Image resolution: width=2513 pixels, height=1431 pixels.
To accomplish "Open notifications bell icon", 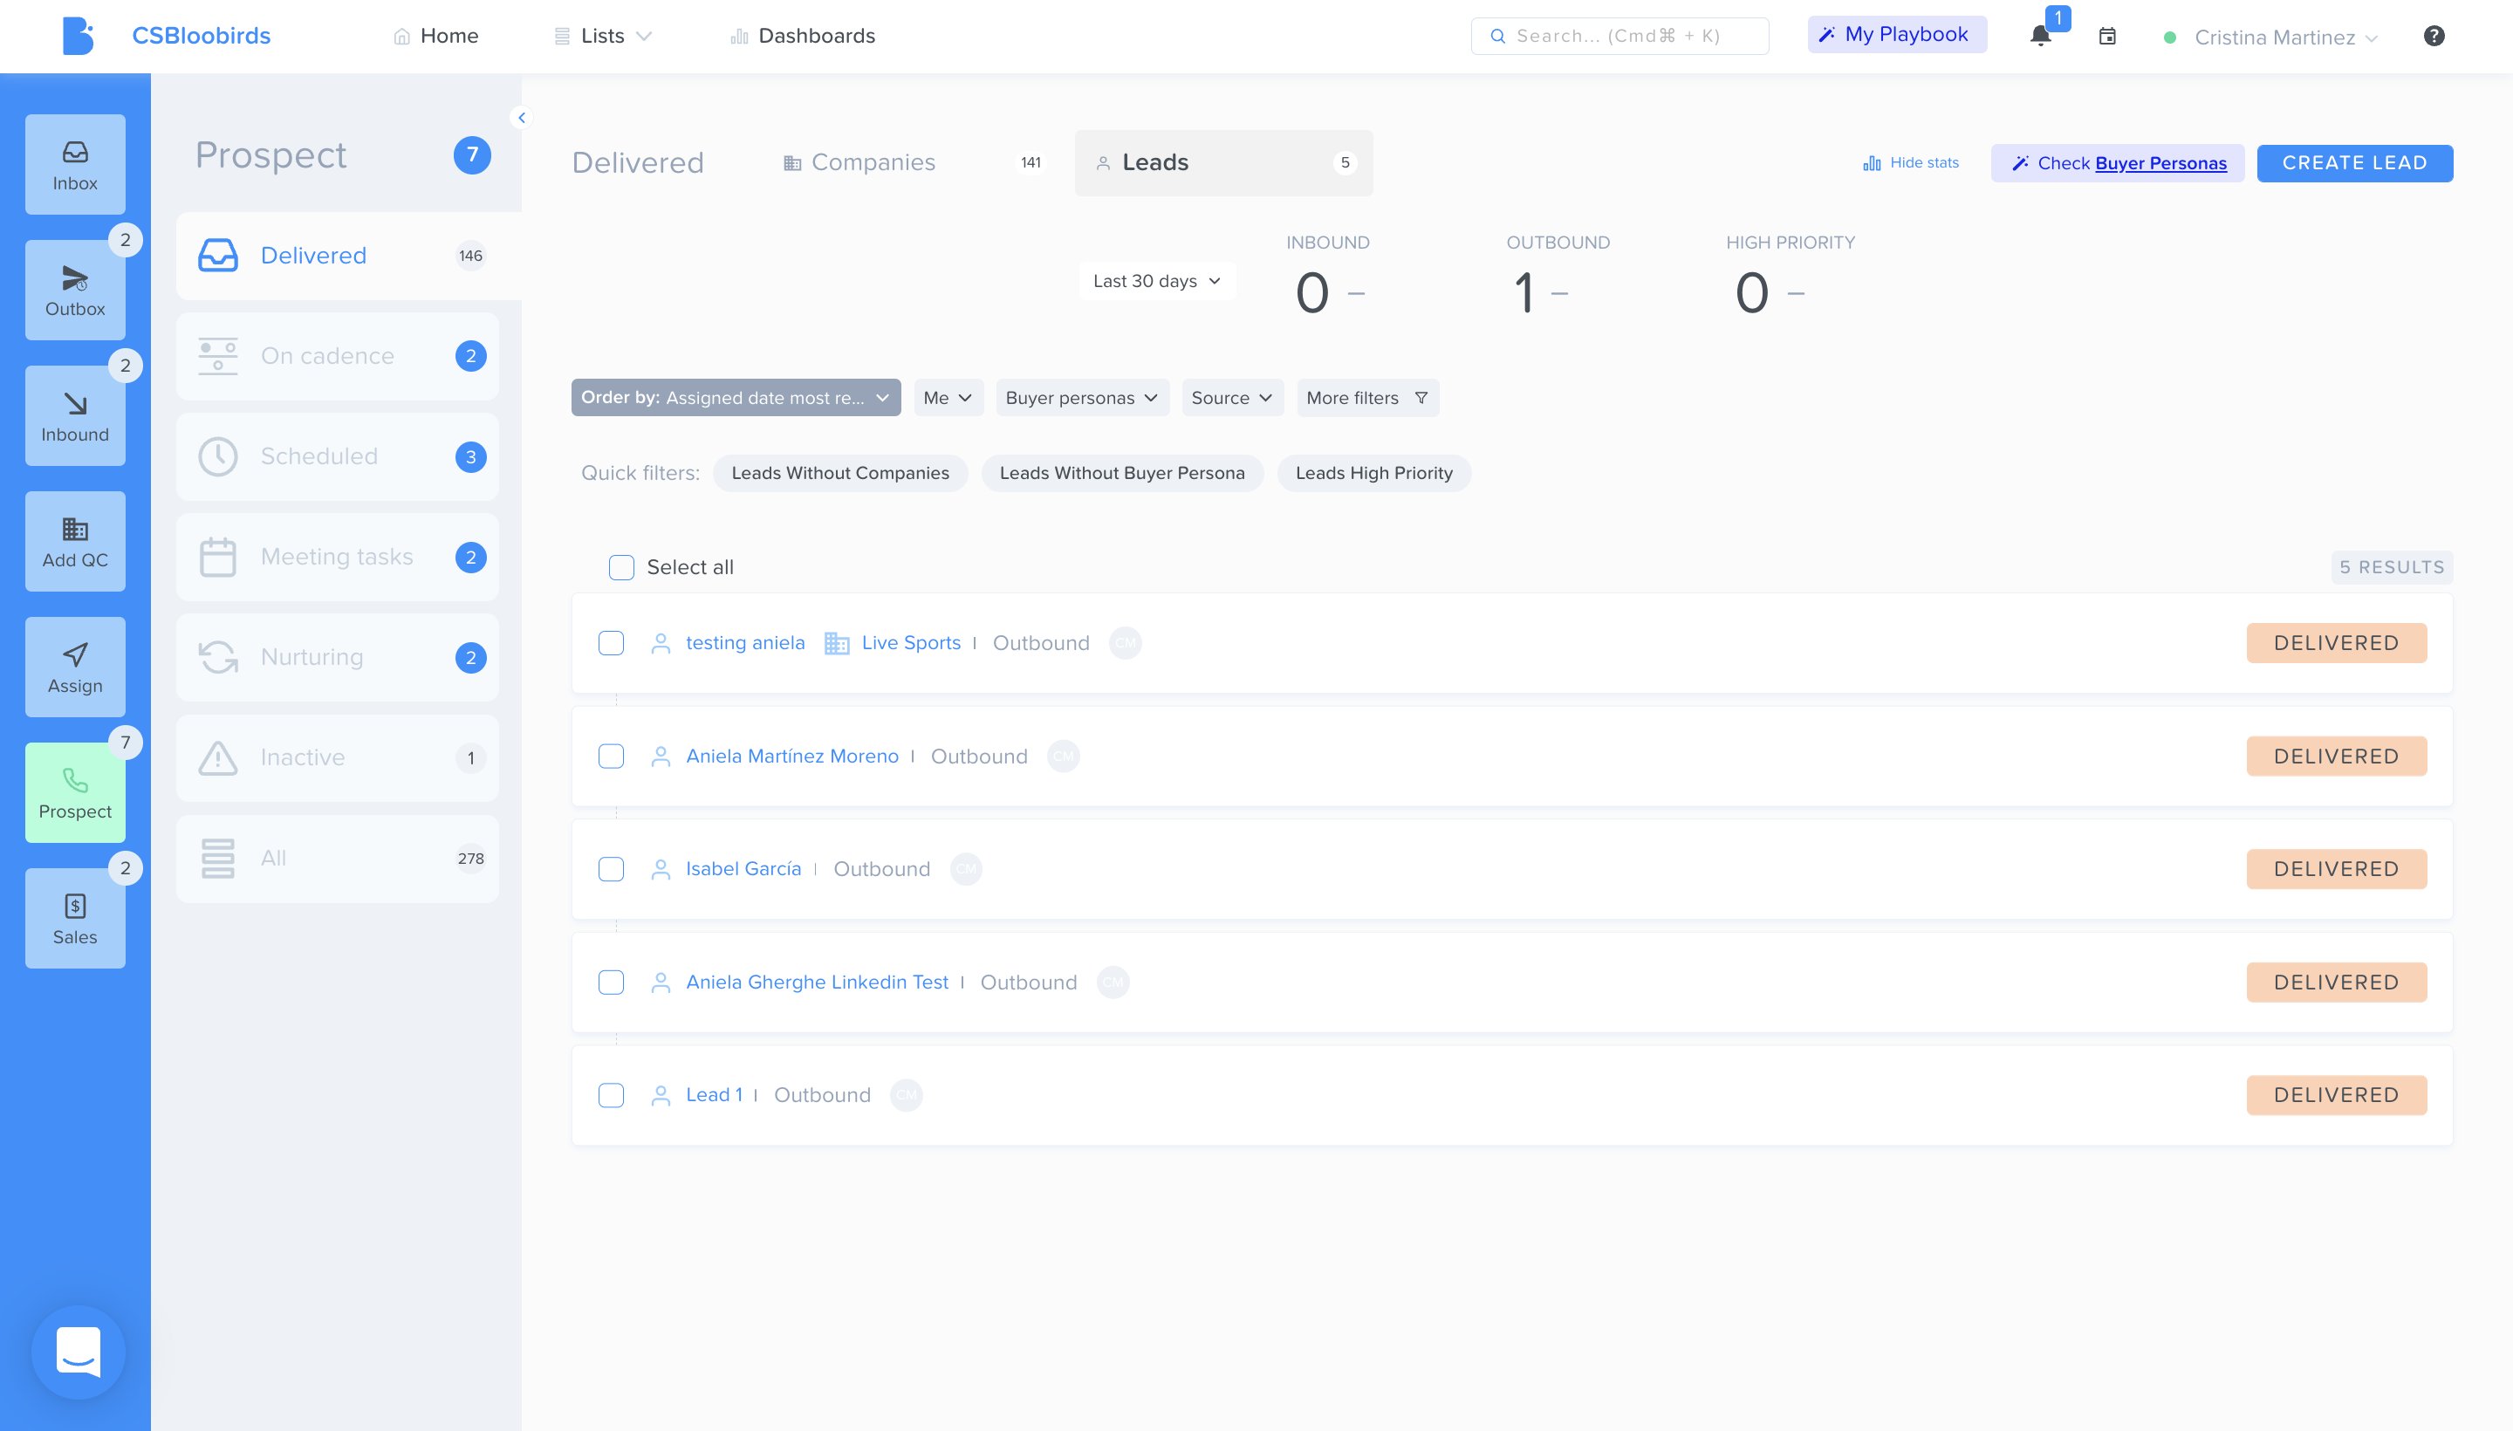I will click(2040, 37).
